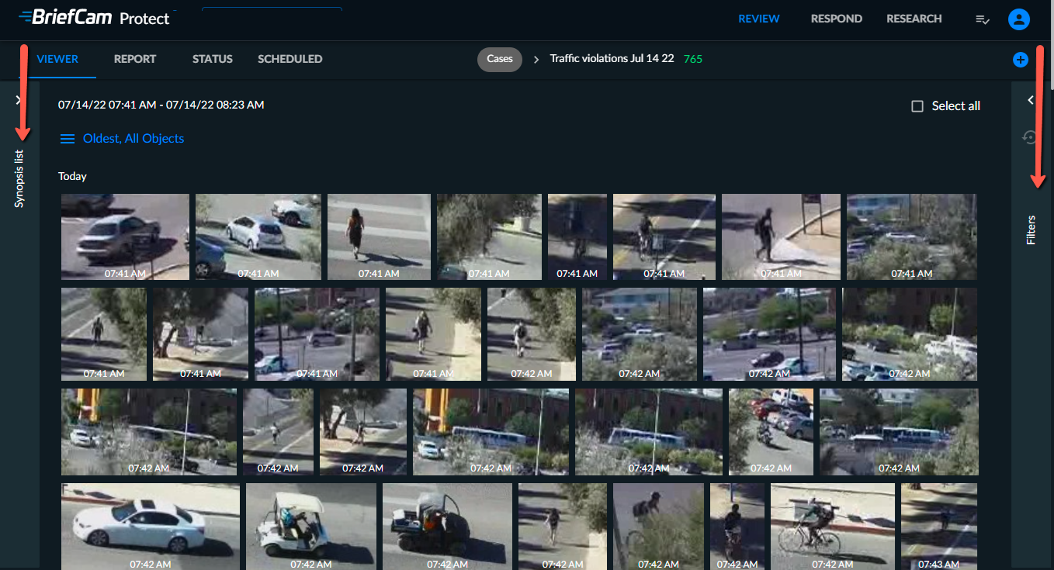Go to the RESPOND section

[x=837, y=19]
